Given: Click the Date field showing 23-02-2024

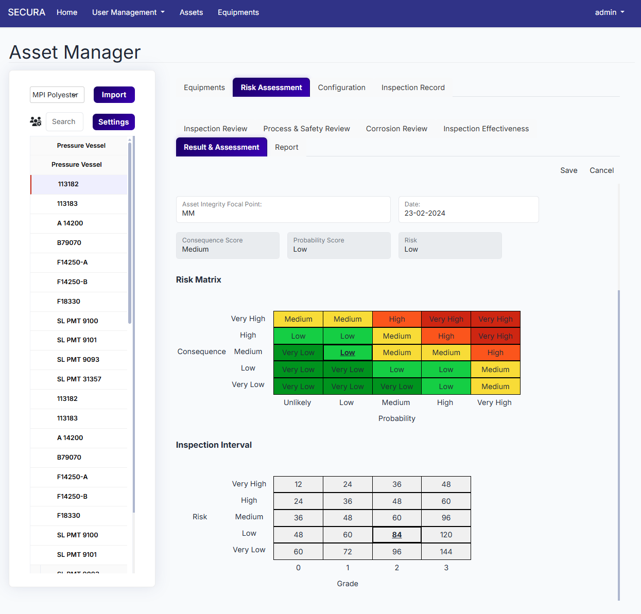Looking at the screenshot, I should tap(469, 209).
